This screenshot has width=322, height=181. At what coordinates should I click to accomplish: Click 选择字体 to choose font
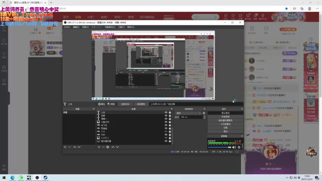click(125, 104)
